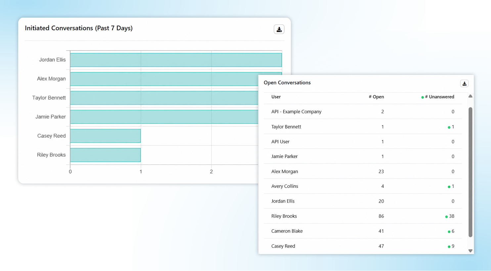The height and width of the screenshot is (271, 491).
Task: Click the Riley Brooks bar in the chart
Action: pos(106,155)
